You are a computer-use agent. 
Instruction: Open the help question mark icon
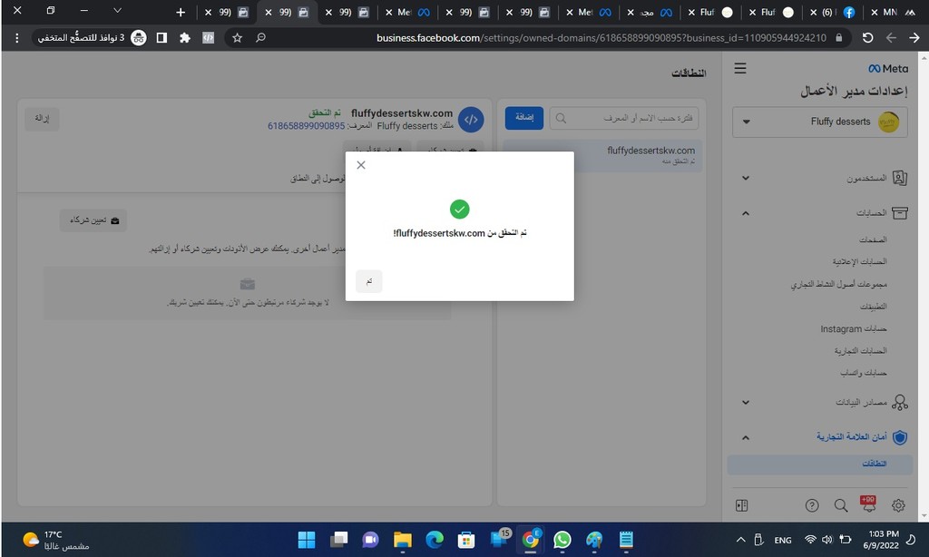pos(812,505)
